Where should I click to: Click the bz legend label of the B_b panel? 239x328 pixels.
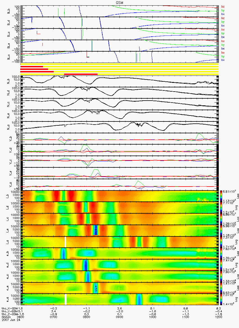click(x=223, y=7)
